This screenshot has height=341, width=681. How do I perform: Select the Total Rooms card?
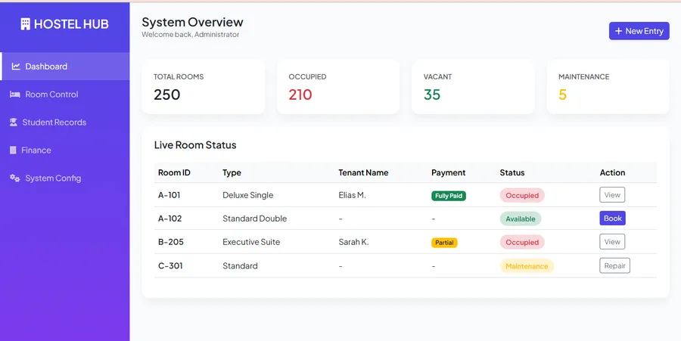point(203,87)
